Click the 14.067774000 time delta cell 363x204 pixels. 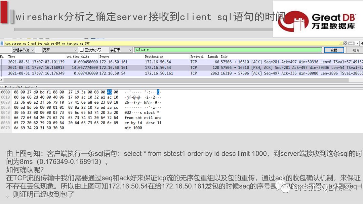(85, 68)
